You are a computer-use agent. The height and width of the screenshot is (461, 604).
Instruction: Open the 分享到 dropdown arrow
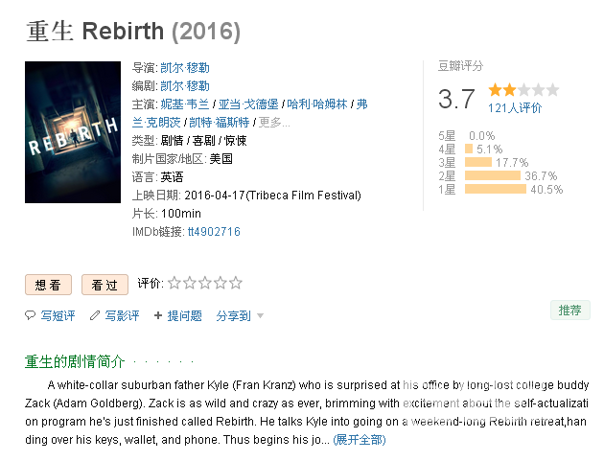(261, 316)
